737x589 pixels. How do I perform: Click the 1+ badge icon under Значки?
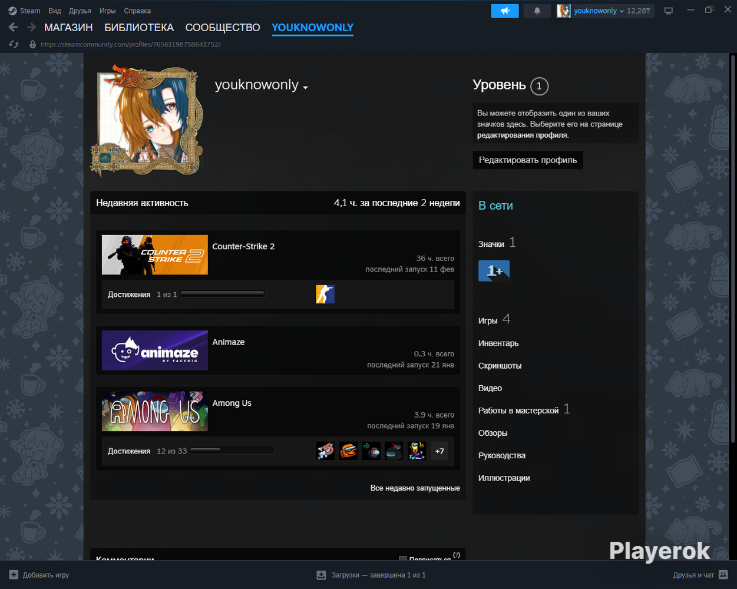click(494, 271)
